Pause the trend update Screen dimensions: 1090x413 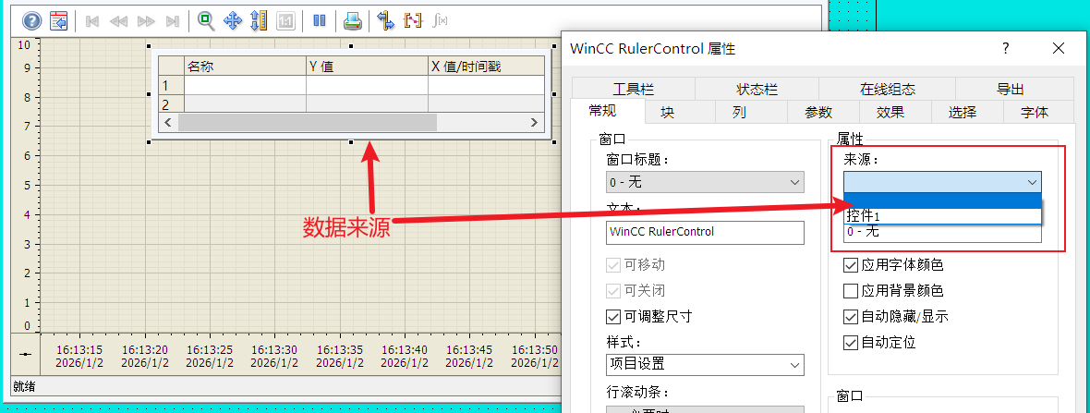[320, 21]
